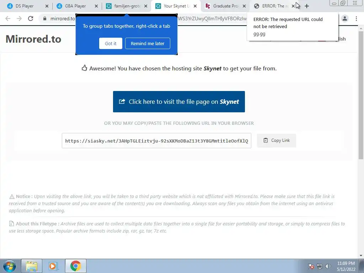View site info via padlock icon
The width and height of the screenshot is (364, 273).
click(45, 18)
